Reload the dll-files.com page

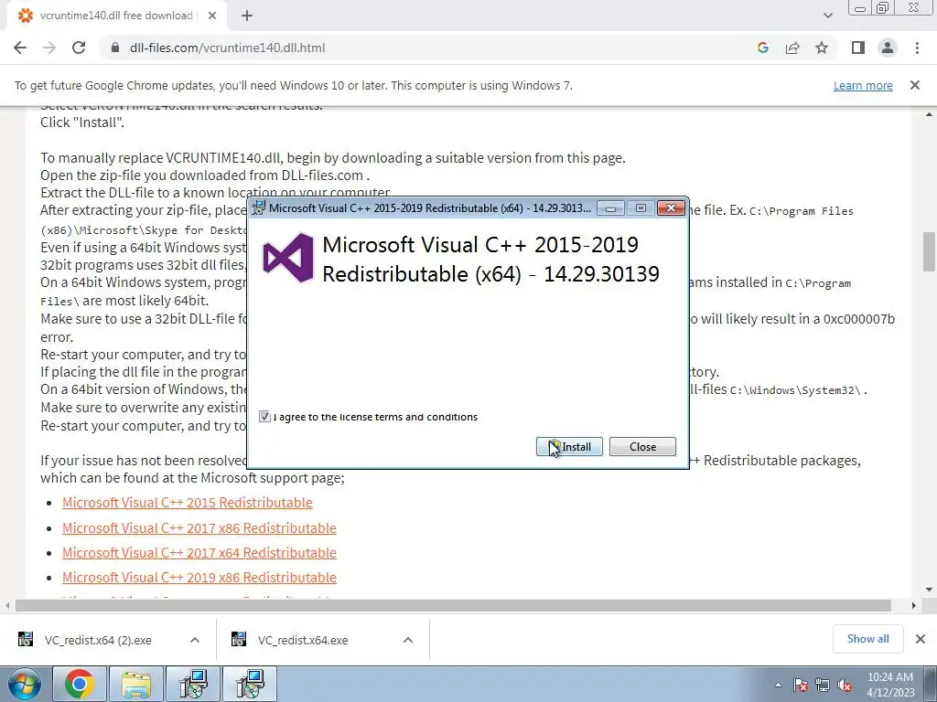click(79, 48)
